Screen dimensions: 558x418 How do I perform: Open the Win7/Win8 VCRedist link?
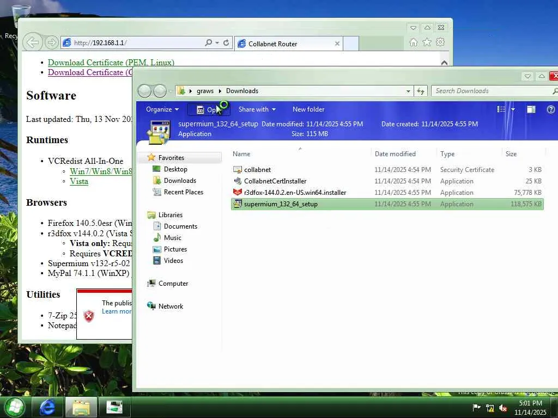click(x=101, y=171)
